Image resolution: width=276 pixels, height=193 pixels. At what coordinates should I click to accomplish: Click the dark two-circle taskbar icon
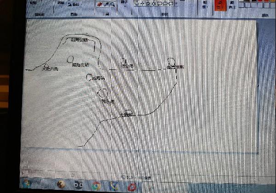pyautogui.click(x=79, y=186)
